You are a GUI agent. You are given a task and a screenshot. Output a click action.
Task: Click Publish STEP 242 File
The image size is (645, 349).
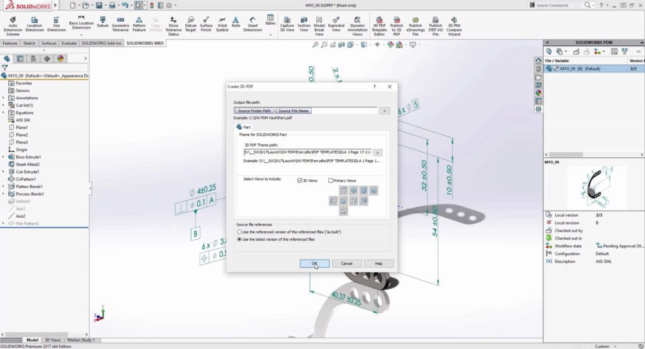(435, 26)
